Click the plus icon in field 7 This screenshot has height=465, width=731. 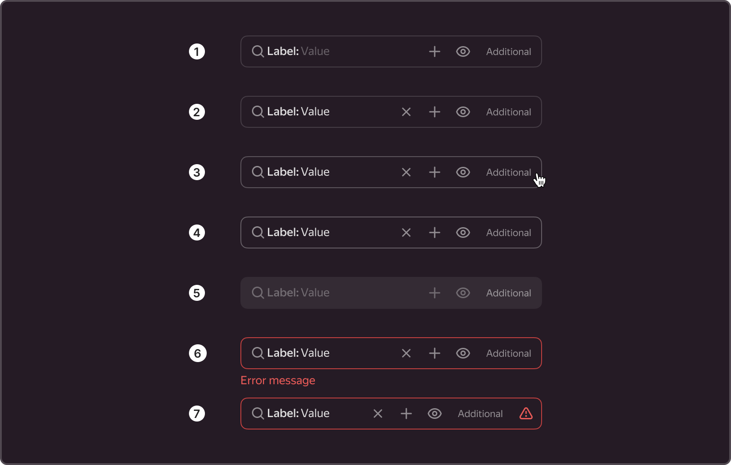(x=406, y=414)
